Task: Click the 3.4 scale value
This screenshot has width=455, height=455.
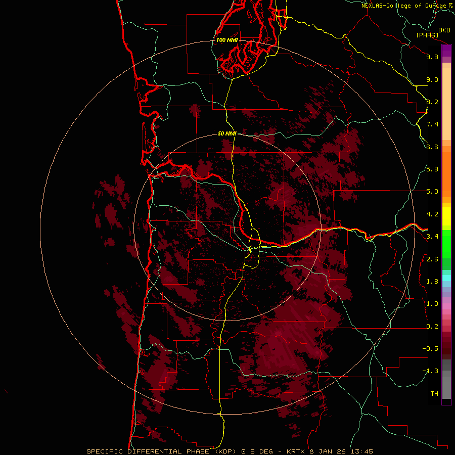Action: (432, 237)
